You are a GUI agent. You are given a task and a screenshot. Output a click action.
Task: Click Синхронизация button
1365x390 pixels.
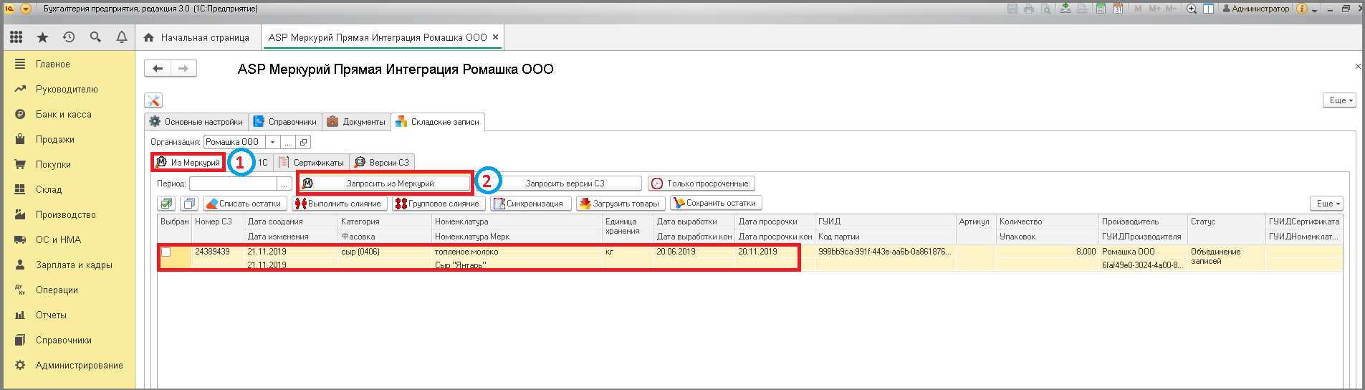tap(531, 204)
